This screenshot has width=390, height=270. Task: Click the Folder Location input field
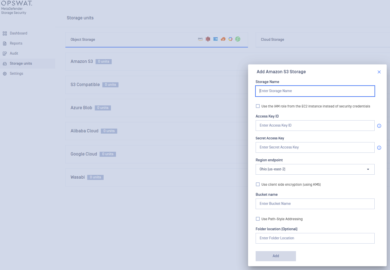tap(315, 238)
